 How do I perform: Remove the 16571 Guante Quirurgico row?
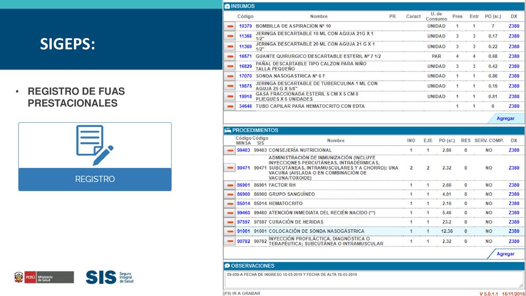230,57
